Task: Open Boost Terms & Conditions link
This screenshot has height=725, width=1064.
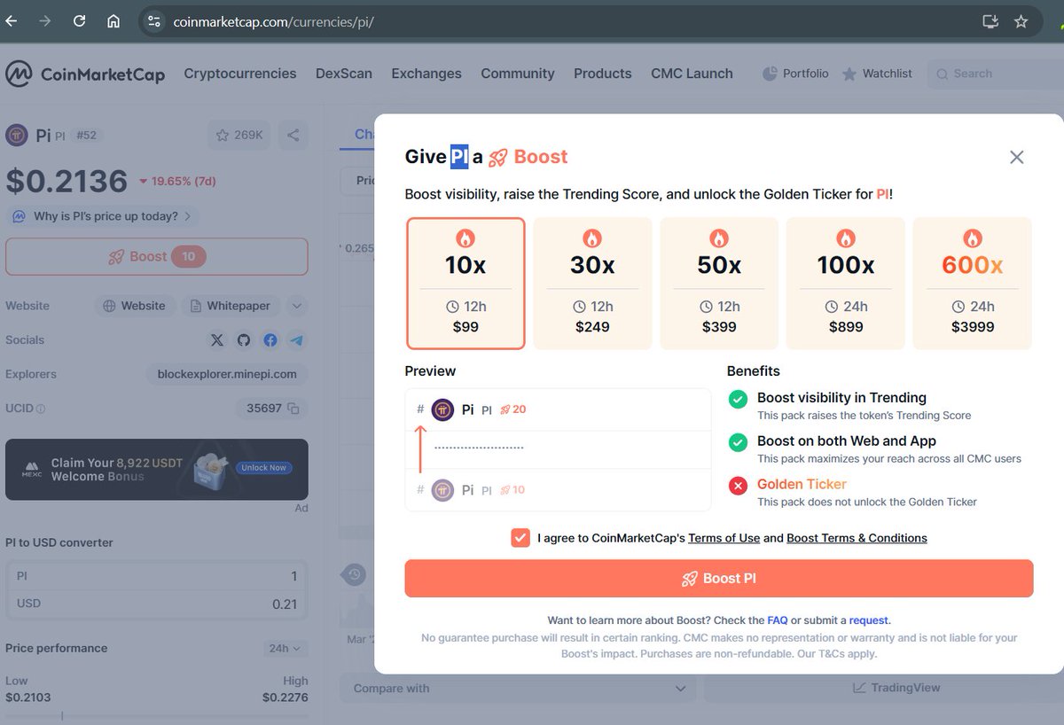Action: click(x=857, y=538)
